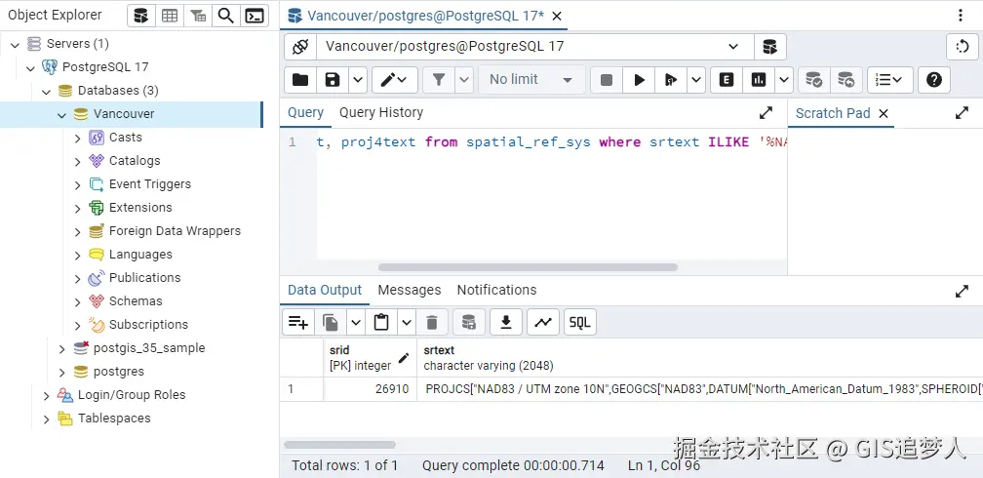The image size is (983, 478).
Task: Open the vertical three-dot menu
Action: [961, 16]
